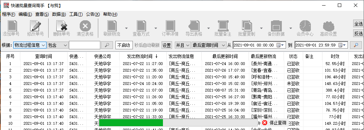Expand the 批量复制 dropdown arrow

pyautogui.click(x=262, y=28)
